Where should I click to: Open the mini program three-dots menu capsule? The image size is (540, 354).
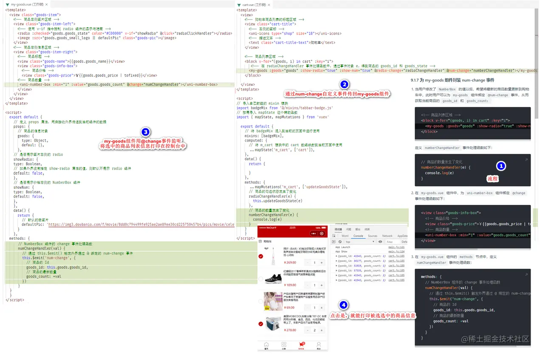coord(314,233)
